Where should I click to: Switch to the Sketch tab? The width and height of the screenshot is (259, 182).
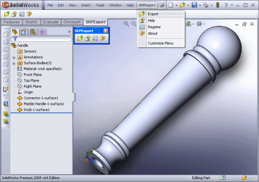[31, 22]
